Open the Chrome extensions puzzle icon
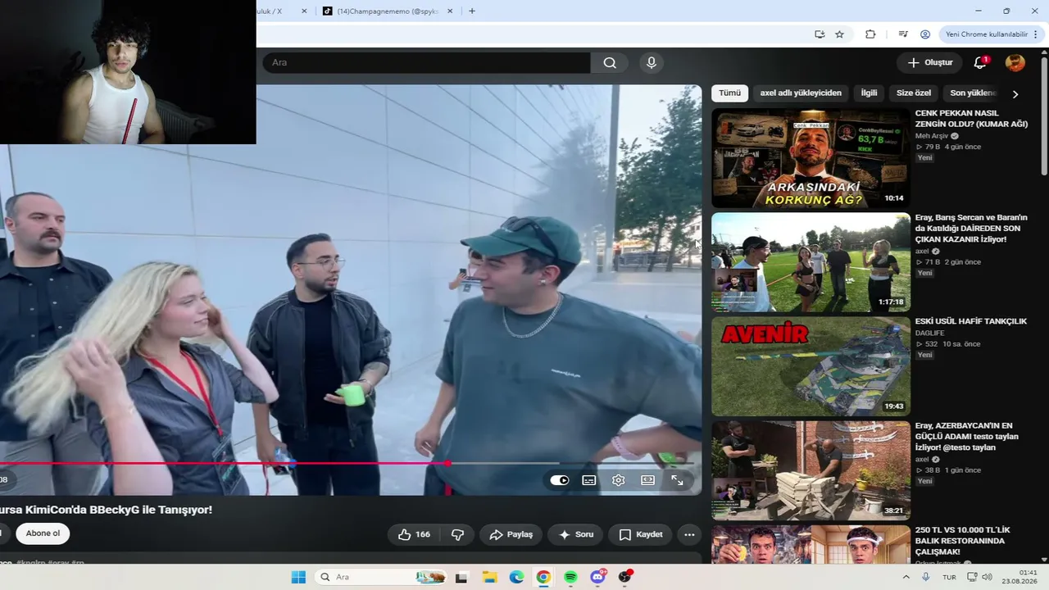Viewport: 1049px width, 590px height. pos(870,34)
